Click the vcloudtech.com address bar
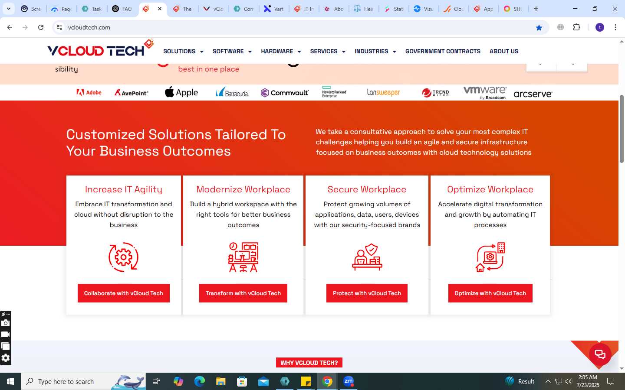This screenshot has width=625, height=390. pyautogui.click(x=299, y=27)
